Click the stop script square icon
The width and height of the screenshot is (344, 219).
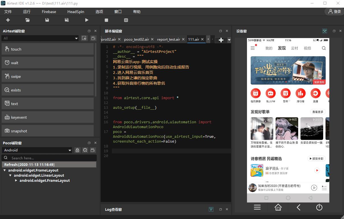[x=106, y=20]
